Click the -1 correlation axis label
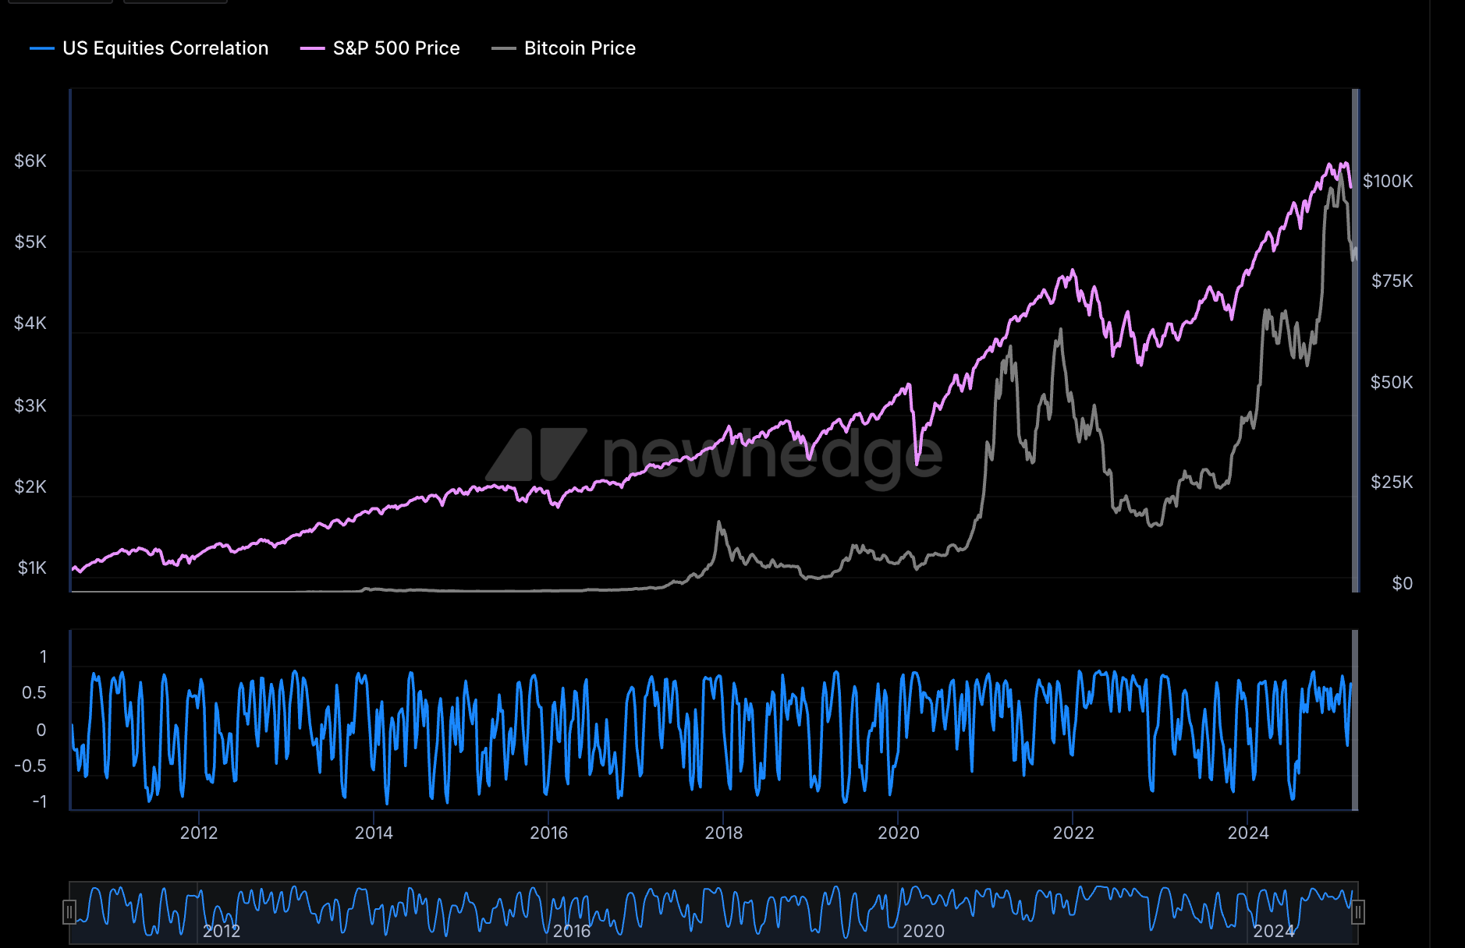This screenshot has width=1465, height=948. [x=39, y=801]
